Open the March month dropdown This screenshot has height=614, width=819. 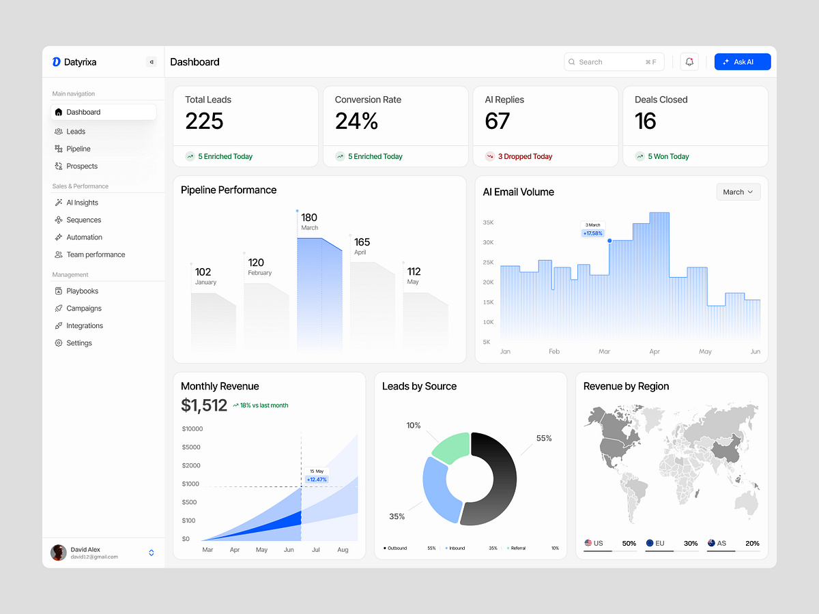[x=738, y=192]
